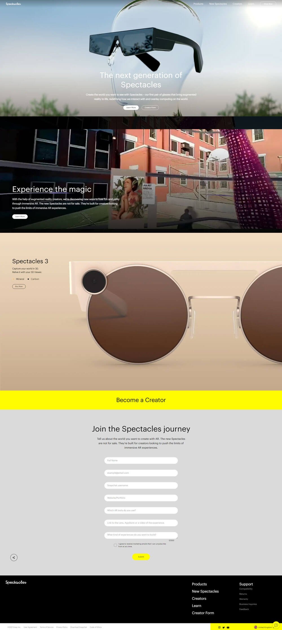Open the User Agreement link
This screenshot has width=282, height=630.
pos(30,627)
